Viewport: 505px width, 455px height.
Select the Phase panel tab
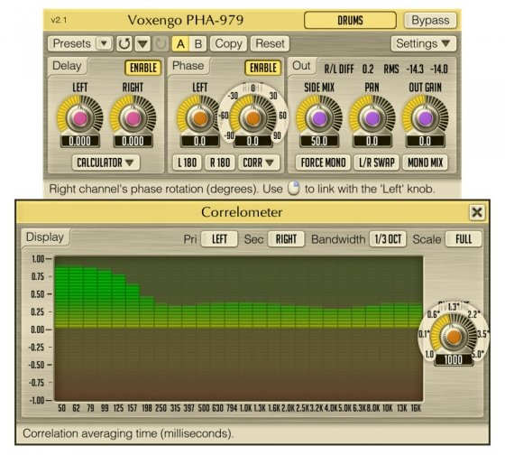pyautogui.click(x=188, y=66)
